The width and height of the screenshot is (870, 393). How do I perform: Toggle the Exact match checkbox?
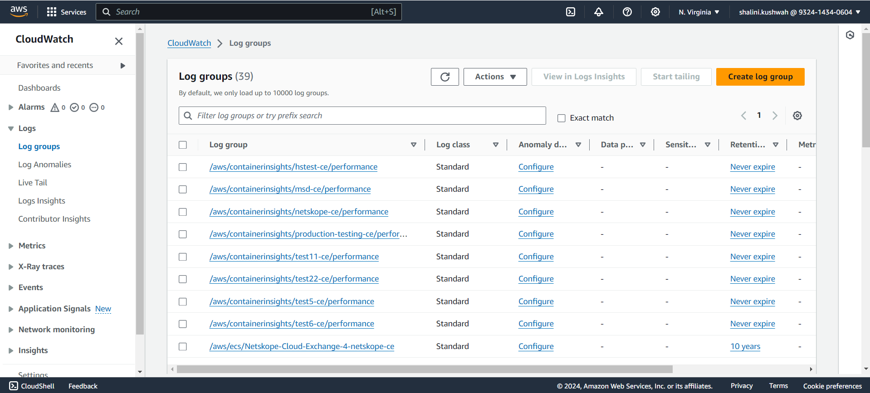point(562,118)
